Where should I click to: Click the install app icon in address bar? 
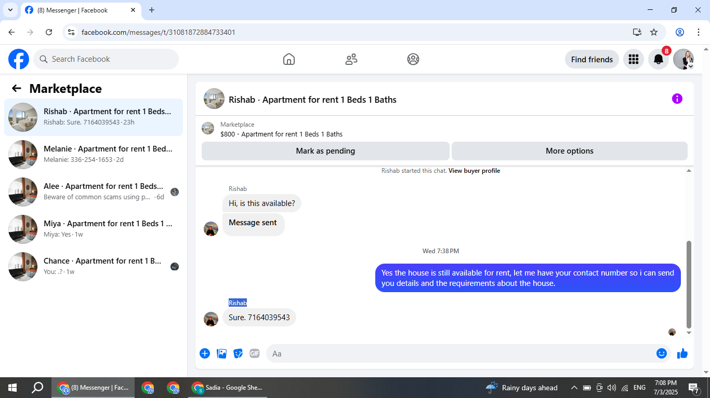coord(637,32)
